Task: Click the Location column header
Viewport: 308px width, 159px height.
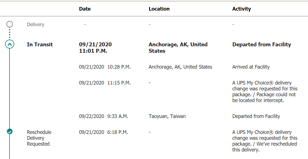Action: 159,9
